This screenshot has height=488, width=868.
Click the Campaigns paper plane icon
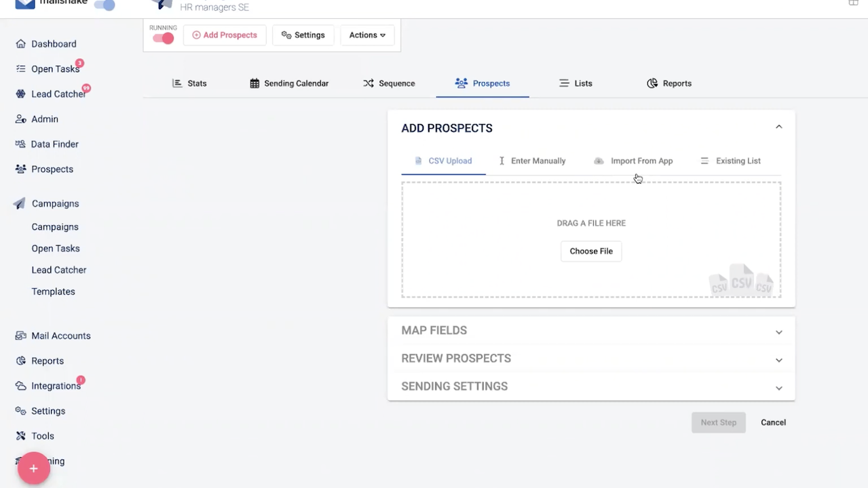(x=20, y=204)
